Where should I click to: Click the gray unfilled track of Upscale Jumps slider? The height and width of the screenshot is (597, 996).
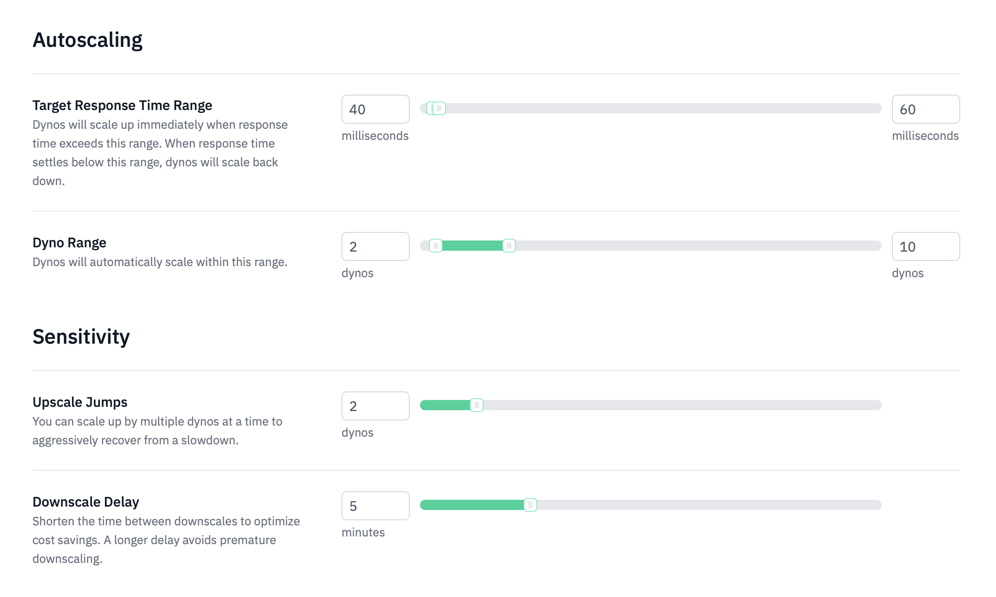[x=682, y=405]
